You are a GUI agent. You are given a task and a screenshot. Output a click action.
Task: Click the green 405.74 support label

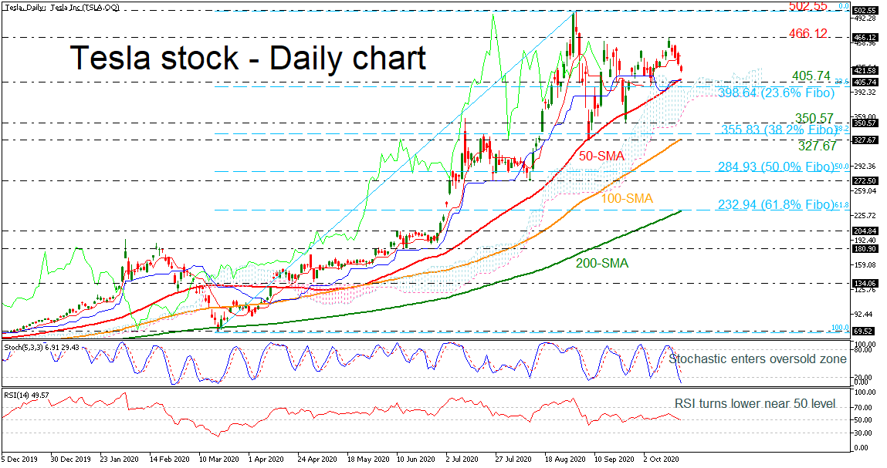pyautogui.click(x=811, y=76)
